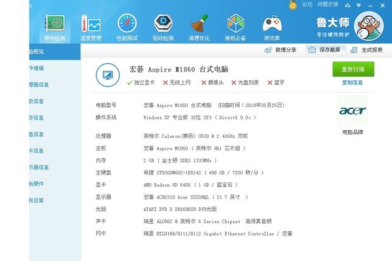Click the 鲁大师 mascot avatar
Image resolution: width=392 pixels, height=261 pixels.
(x=369, y=26)
